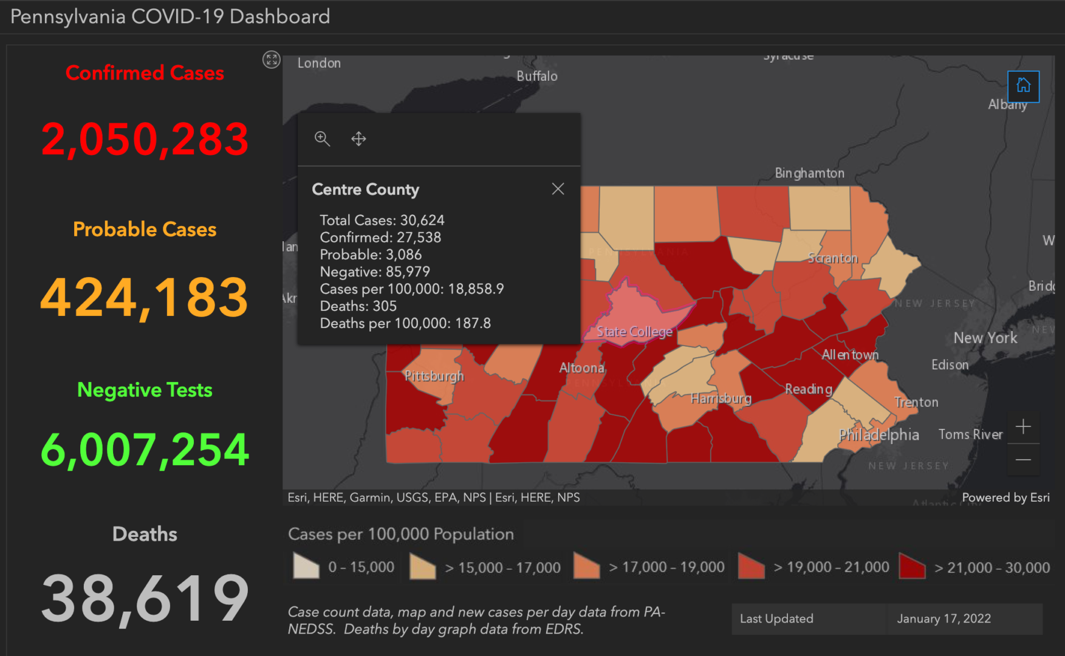
Task: Click the home icon to reset map extent
Action: (1023, 86)
